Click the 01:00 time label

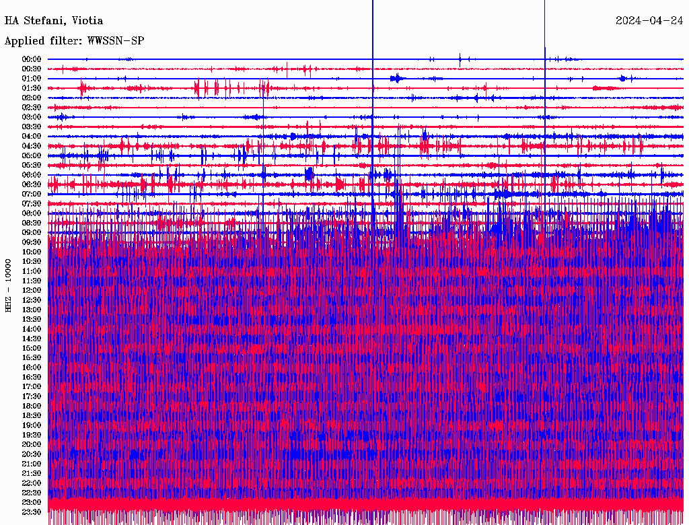(x=32, y=78)
